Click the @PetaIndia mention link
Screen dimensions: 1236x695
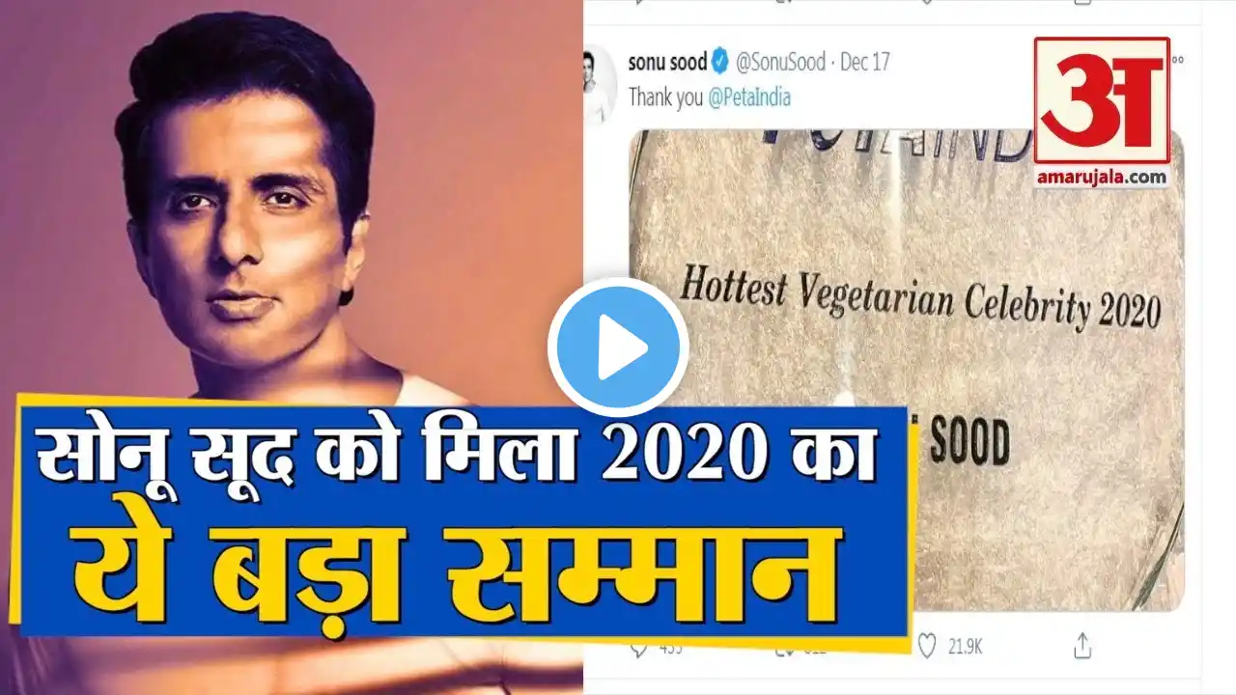pos(750,97)
